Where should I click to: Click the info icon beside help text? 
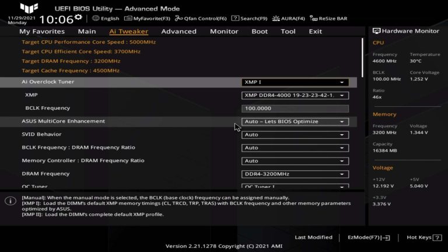pos(10,201)
